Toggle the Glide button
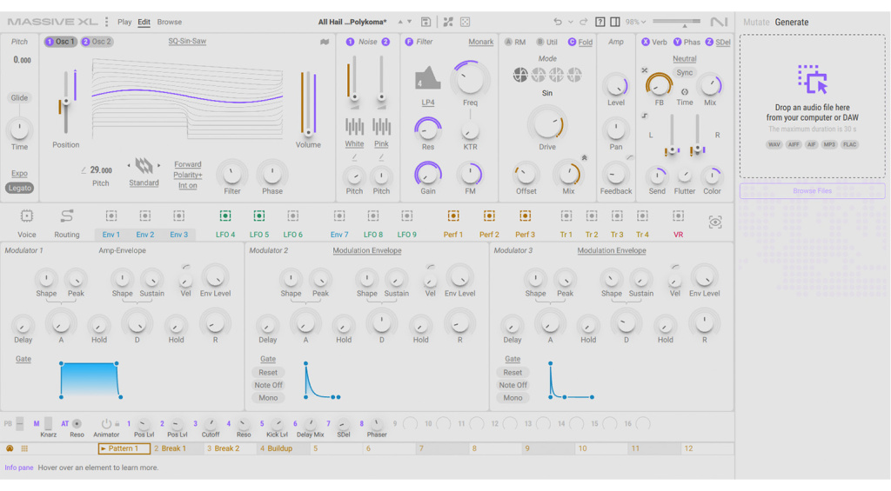 [x=19, y=97]
